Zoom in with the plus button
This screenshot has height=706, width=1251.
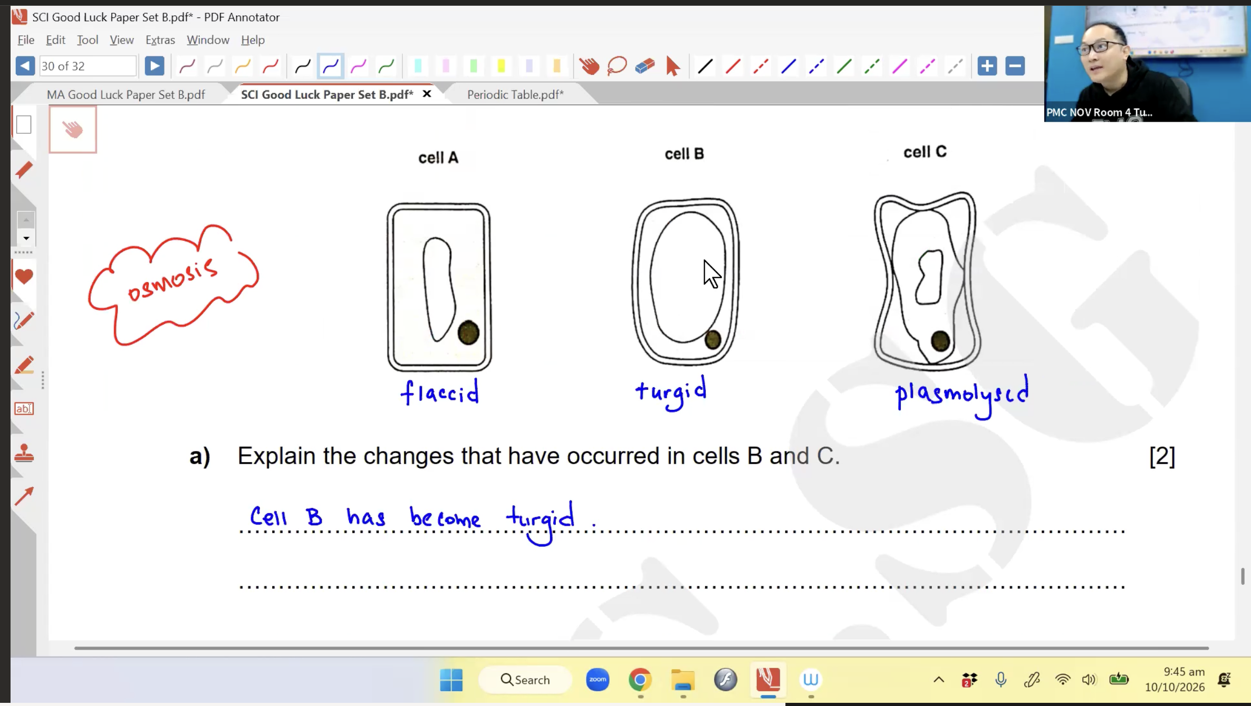coord(987,66)
